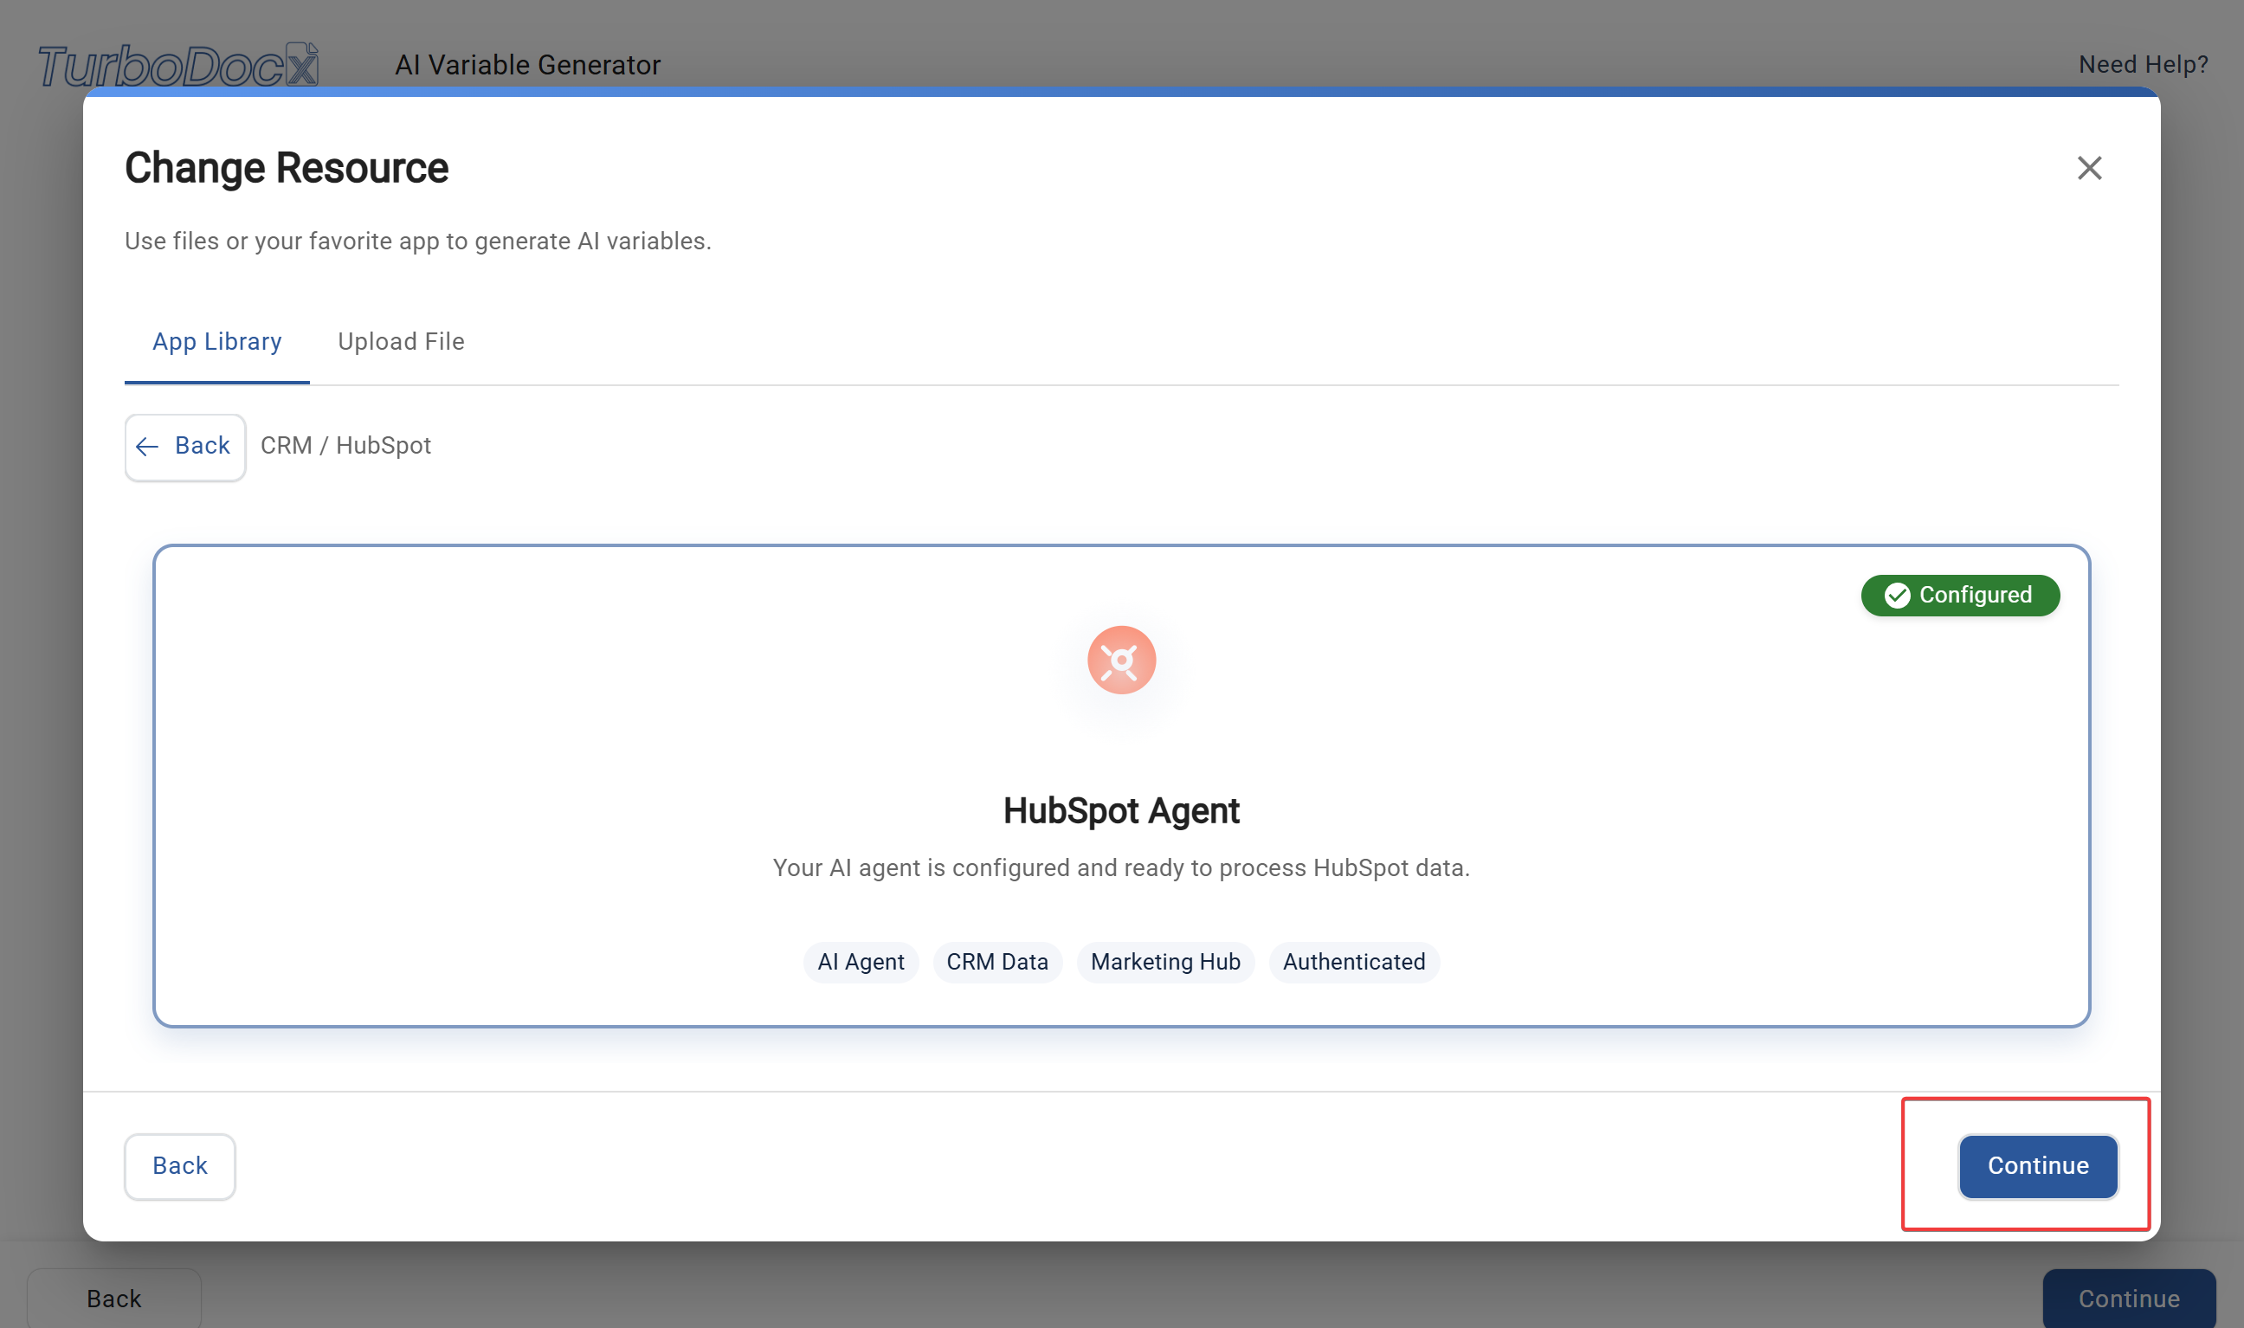Click the background page Back button
This screenshot has width=2244, height=1328.
pos(113,1298)
